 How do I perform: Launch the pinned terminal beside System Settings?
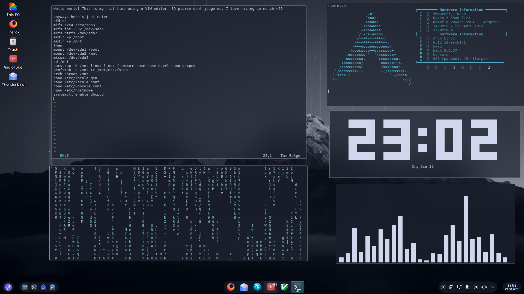(x=34, y=287)
